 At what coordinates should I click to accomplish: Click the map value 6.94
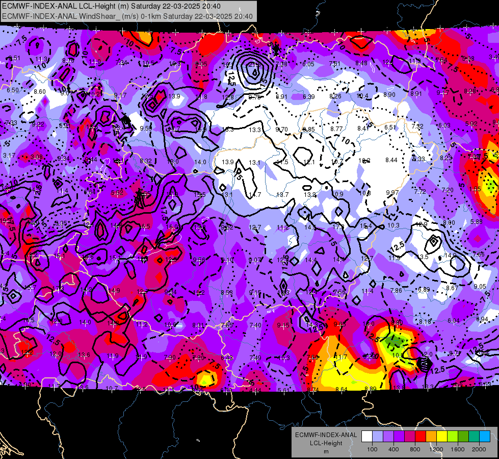482,319
